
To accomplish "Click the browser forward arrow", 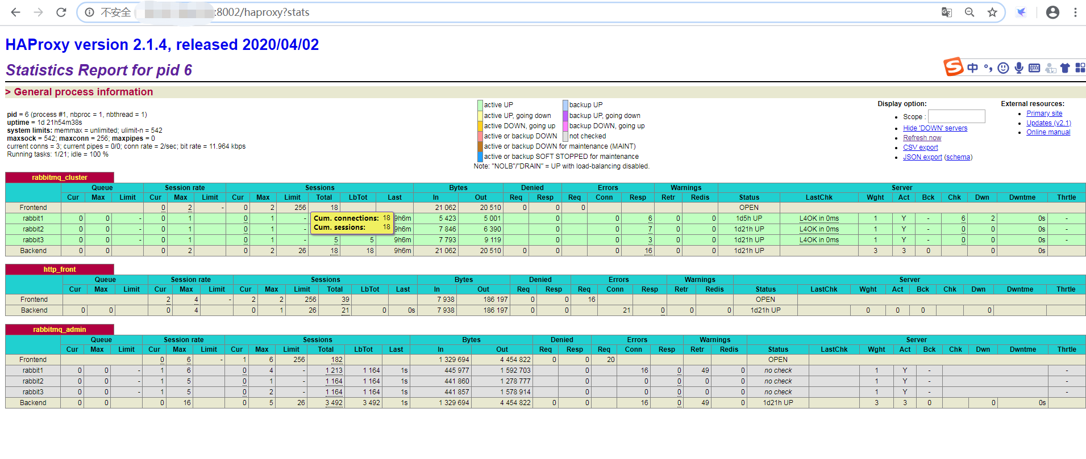I will (39, 12).
